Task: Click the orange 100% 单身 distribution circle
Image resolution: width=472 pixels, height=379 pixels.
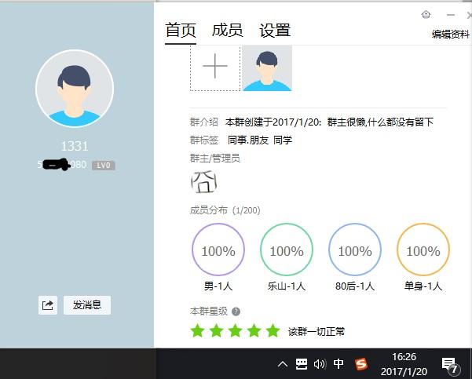Action: click(423, 250)
